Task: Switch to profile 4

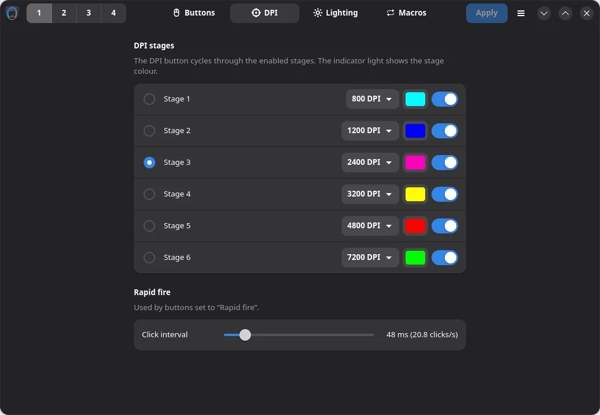Action: pos(113,13)
